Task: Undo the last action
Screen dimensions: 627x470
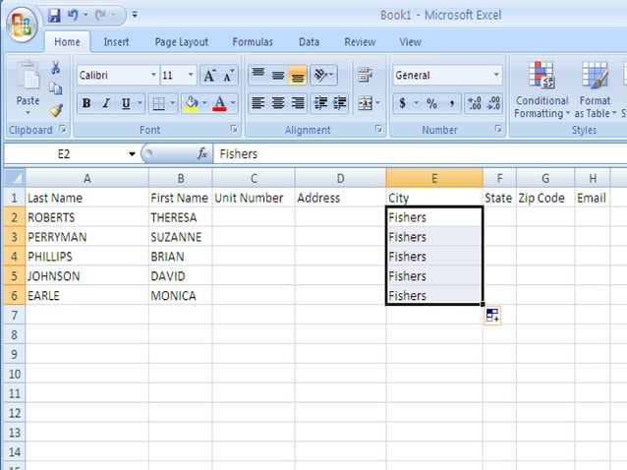Action: 73,15
